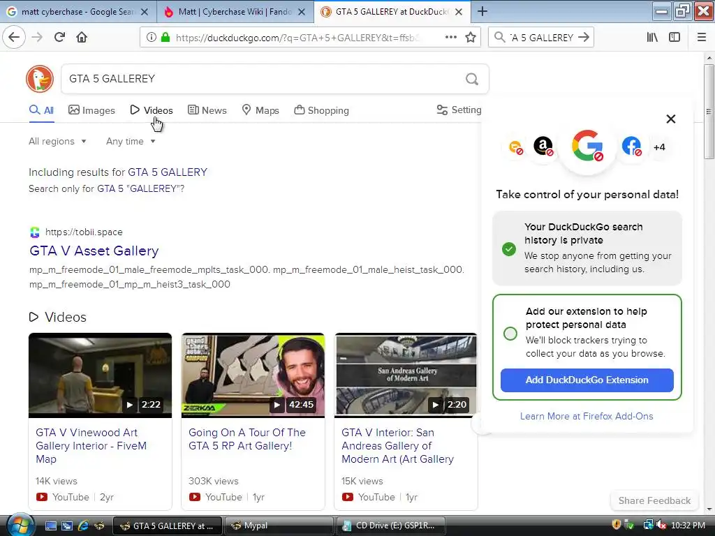The width and height of the screenshot is (715, 536).
Task: Click the browser forward arrow
Action: point(37,37)
